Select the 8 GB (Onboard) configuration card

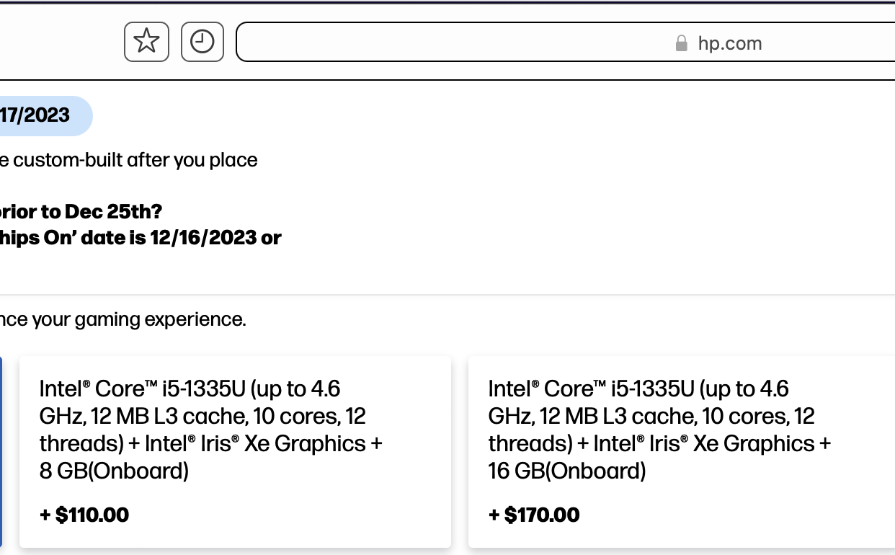(235, 451)
